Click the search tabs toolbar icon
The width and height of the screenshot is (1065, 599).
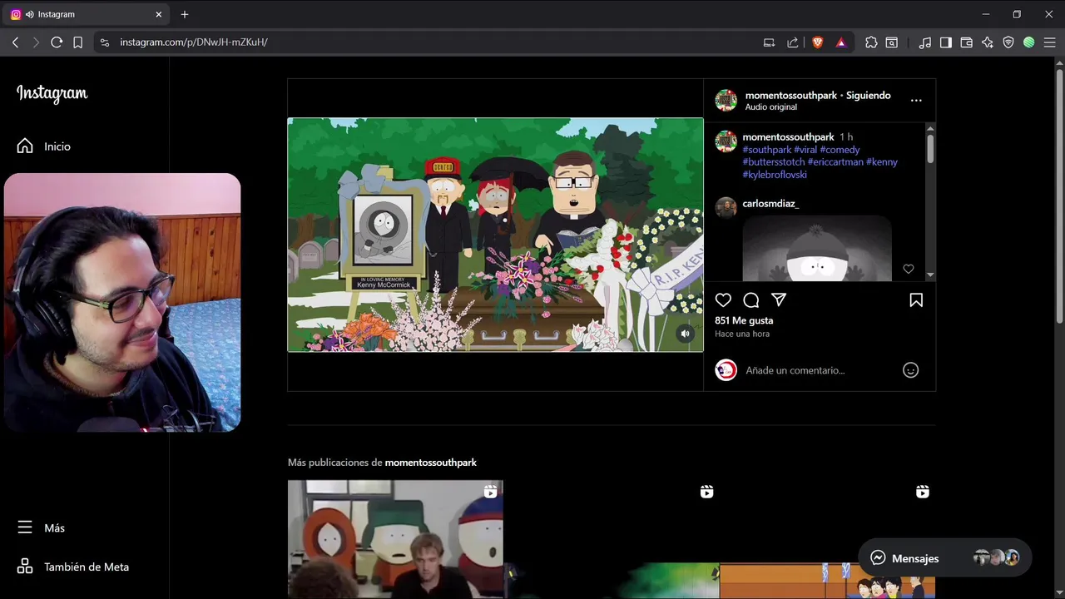click(892, 42)
